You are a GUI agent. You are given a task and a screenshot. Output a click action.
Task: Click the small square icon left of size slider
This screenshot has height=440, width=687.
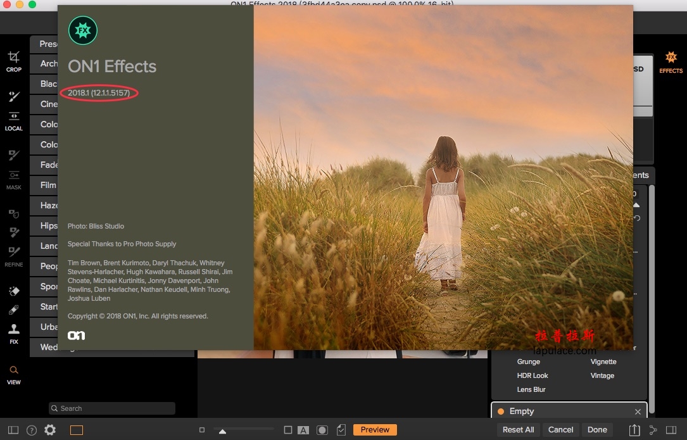click(201, 430)
